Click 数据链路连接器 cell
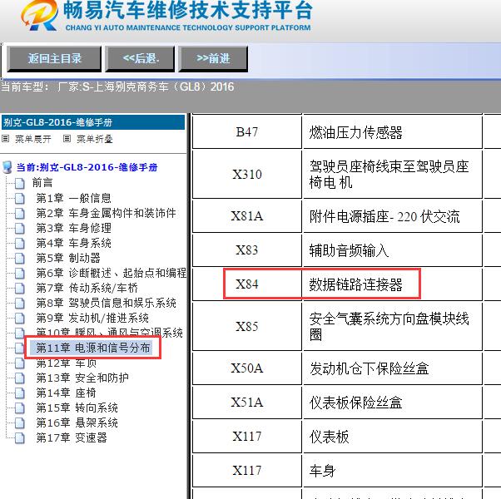The image size is (501, 499). click(x=392, y=284)
